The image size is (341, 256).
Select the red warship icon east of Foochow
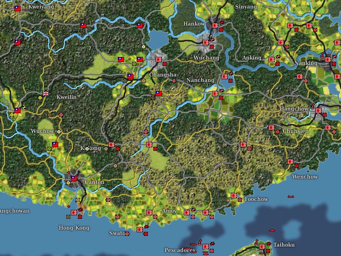pos(291,196)
